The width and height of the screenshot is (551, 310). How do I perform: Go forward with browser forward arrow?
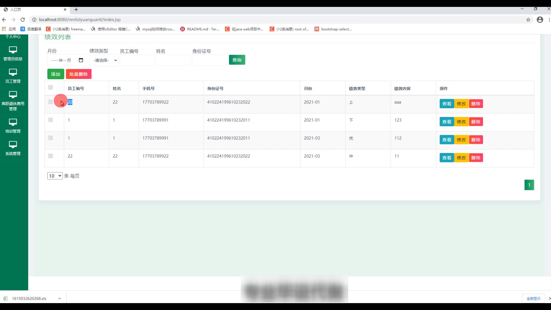(13, 20)
